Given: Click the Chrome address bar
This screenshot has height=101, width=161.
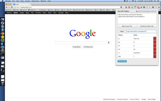Looking at the screenshot, I should click(x=68, y=7).
